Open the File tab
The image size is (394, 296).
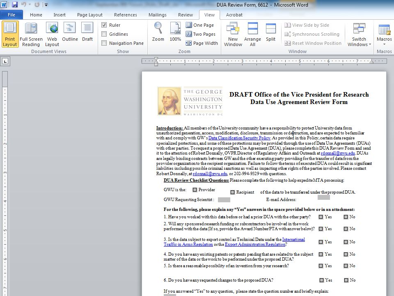tap(11, 15)
